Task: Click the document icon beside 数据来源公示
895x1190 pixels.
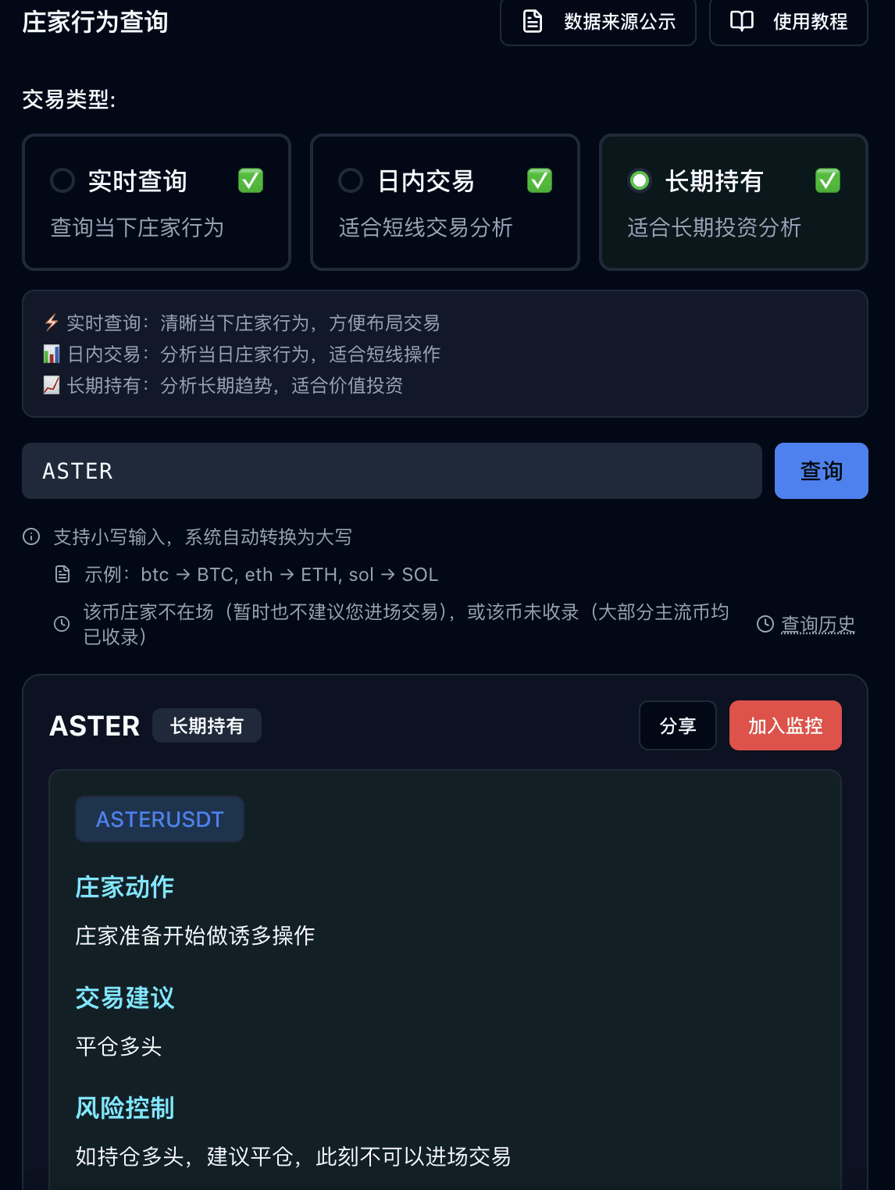Action: [x=533, y=21]
